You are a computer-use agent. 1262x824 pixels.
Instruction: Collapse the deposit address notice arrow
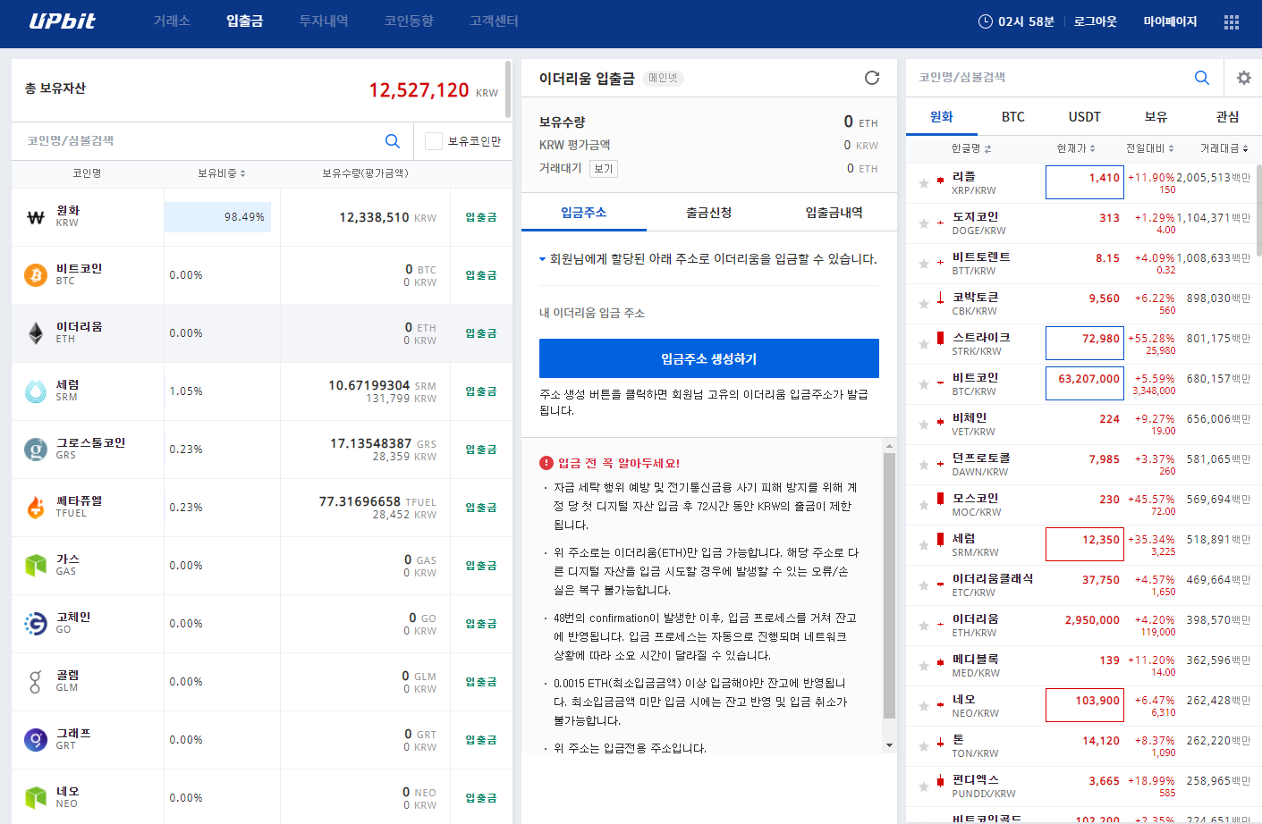[542, 259]
